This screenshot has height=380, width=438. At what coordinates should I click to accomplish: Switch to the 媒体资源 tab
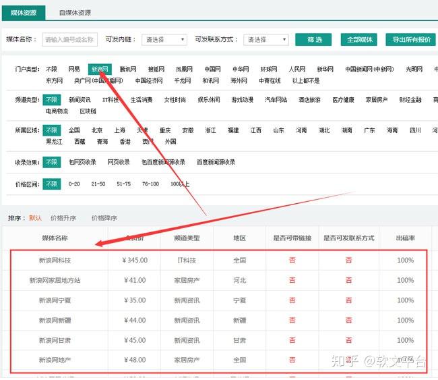pyautogui.click(x=24, y=13)
